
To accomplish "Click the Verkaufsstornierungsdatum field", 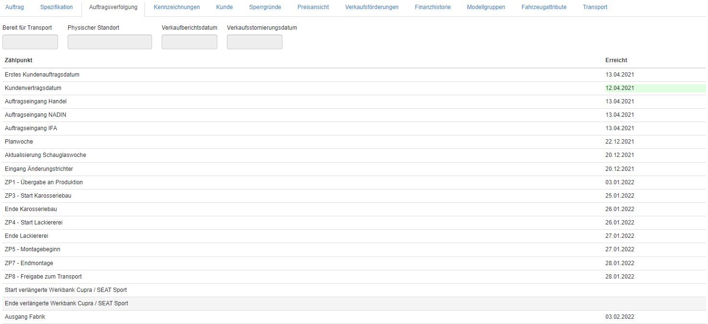I will [255, 42].
